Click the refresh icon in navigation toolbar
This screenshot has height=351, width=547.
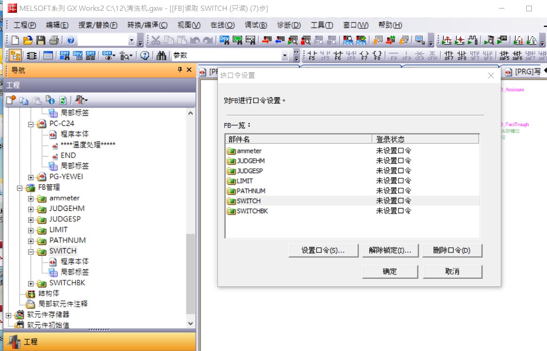(x=63, y=100)
